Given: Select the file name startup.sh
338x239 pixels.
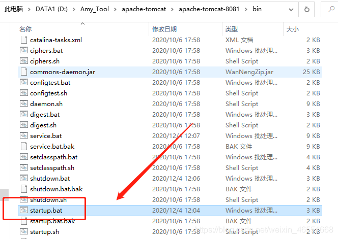Looking at the screenshot, I should [44, 231].
